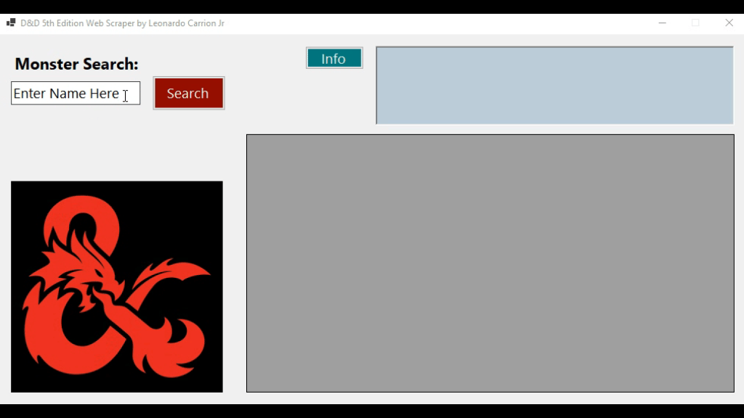Click the Monster Search: heading label

pos(76,64)
